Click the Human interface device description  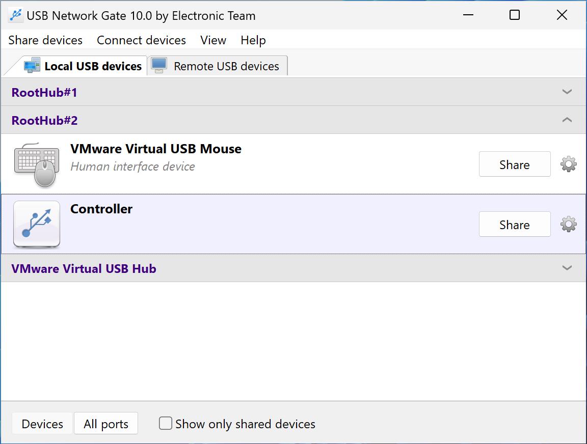coord(132,166)
